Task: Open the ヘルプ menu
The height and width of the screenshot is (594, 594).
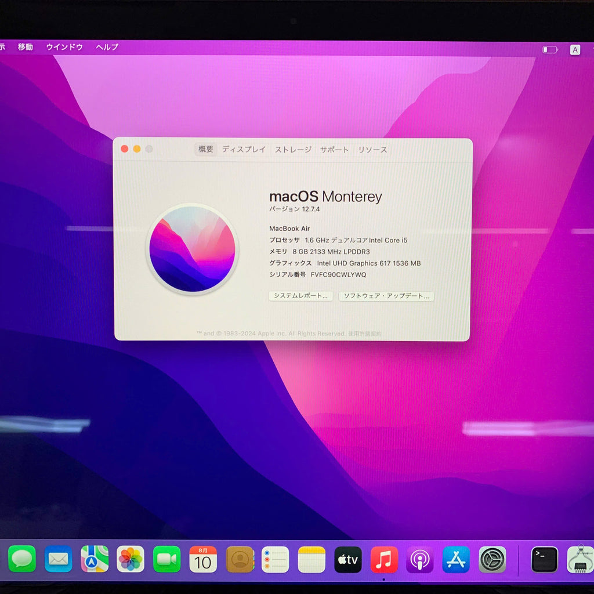Action: click(x=107, y=47)
